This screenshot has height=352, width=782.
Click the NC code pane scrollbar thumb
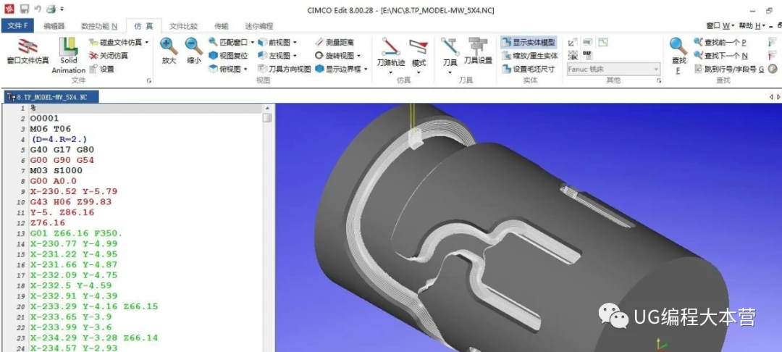(x=267, y=118)
